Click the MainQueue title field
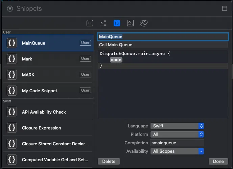This screenshot has height=169, width=233. point(163,37)
